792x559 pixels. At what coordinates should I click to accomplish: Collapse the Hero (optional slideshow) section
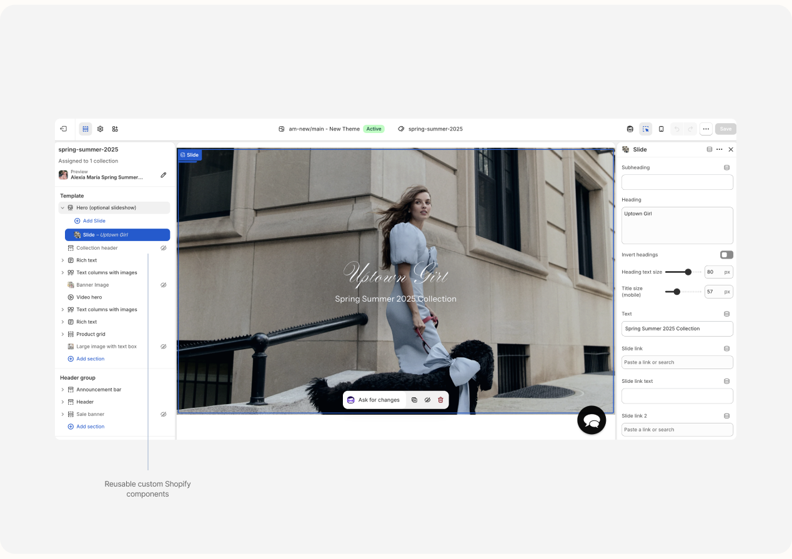click(x=62, y=207)
